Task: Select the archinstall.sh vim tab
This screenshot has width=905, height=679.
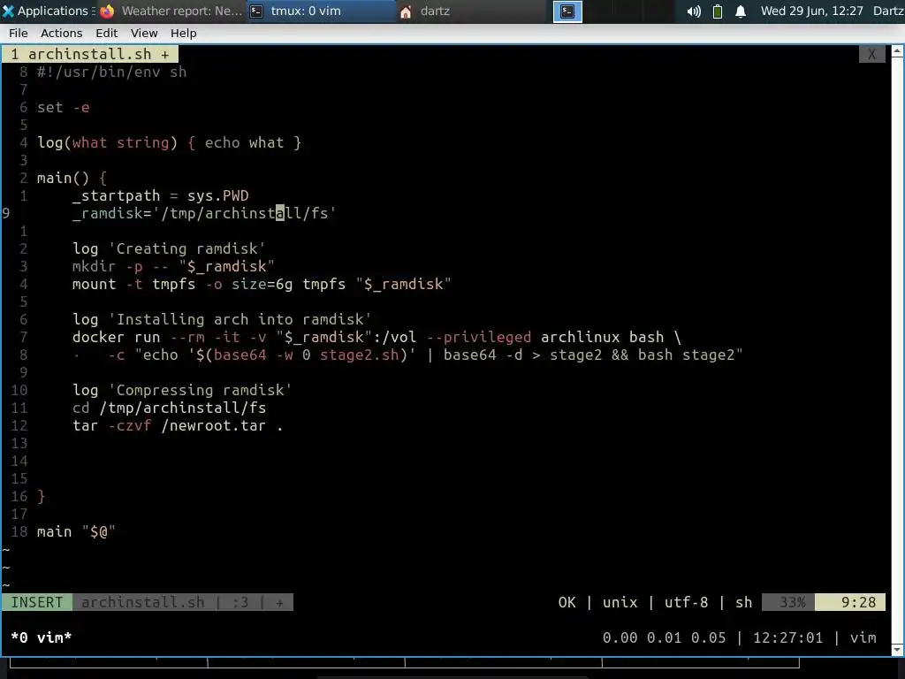Action: [90, 54]
